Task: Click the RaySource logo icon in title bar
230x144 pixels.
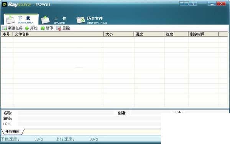Action: pos(5,4)
